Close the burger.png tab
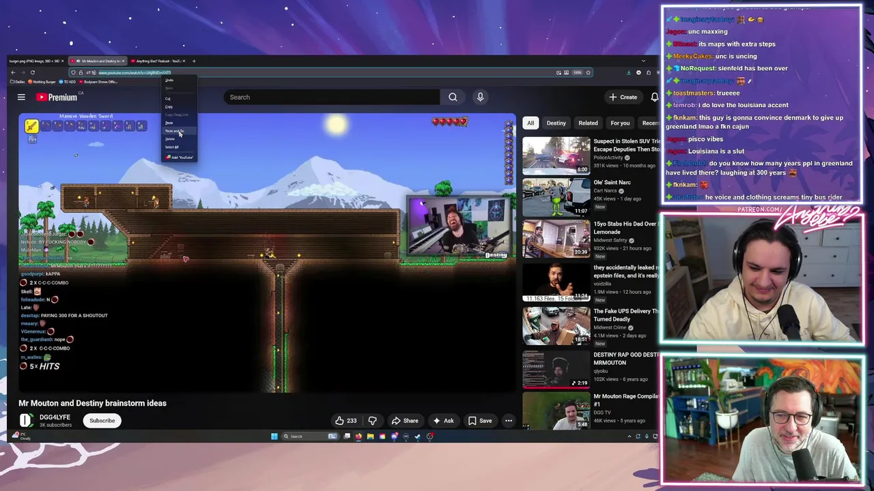This screenshot has height=491, width=874. tap(63, 61)
